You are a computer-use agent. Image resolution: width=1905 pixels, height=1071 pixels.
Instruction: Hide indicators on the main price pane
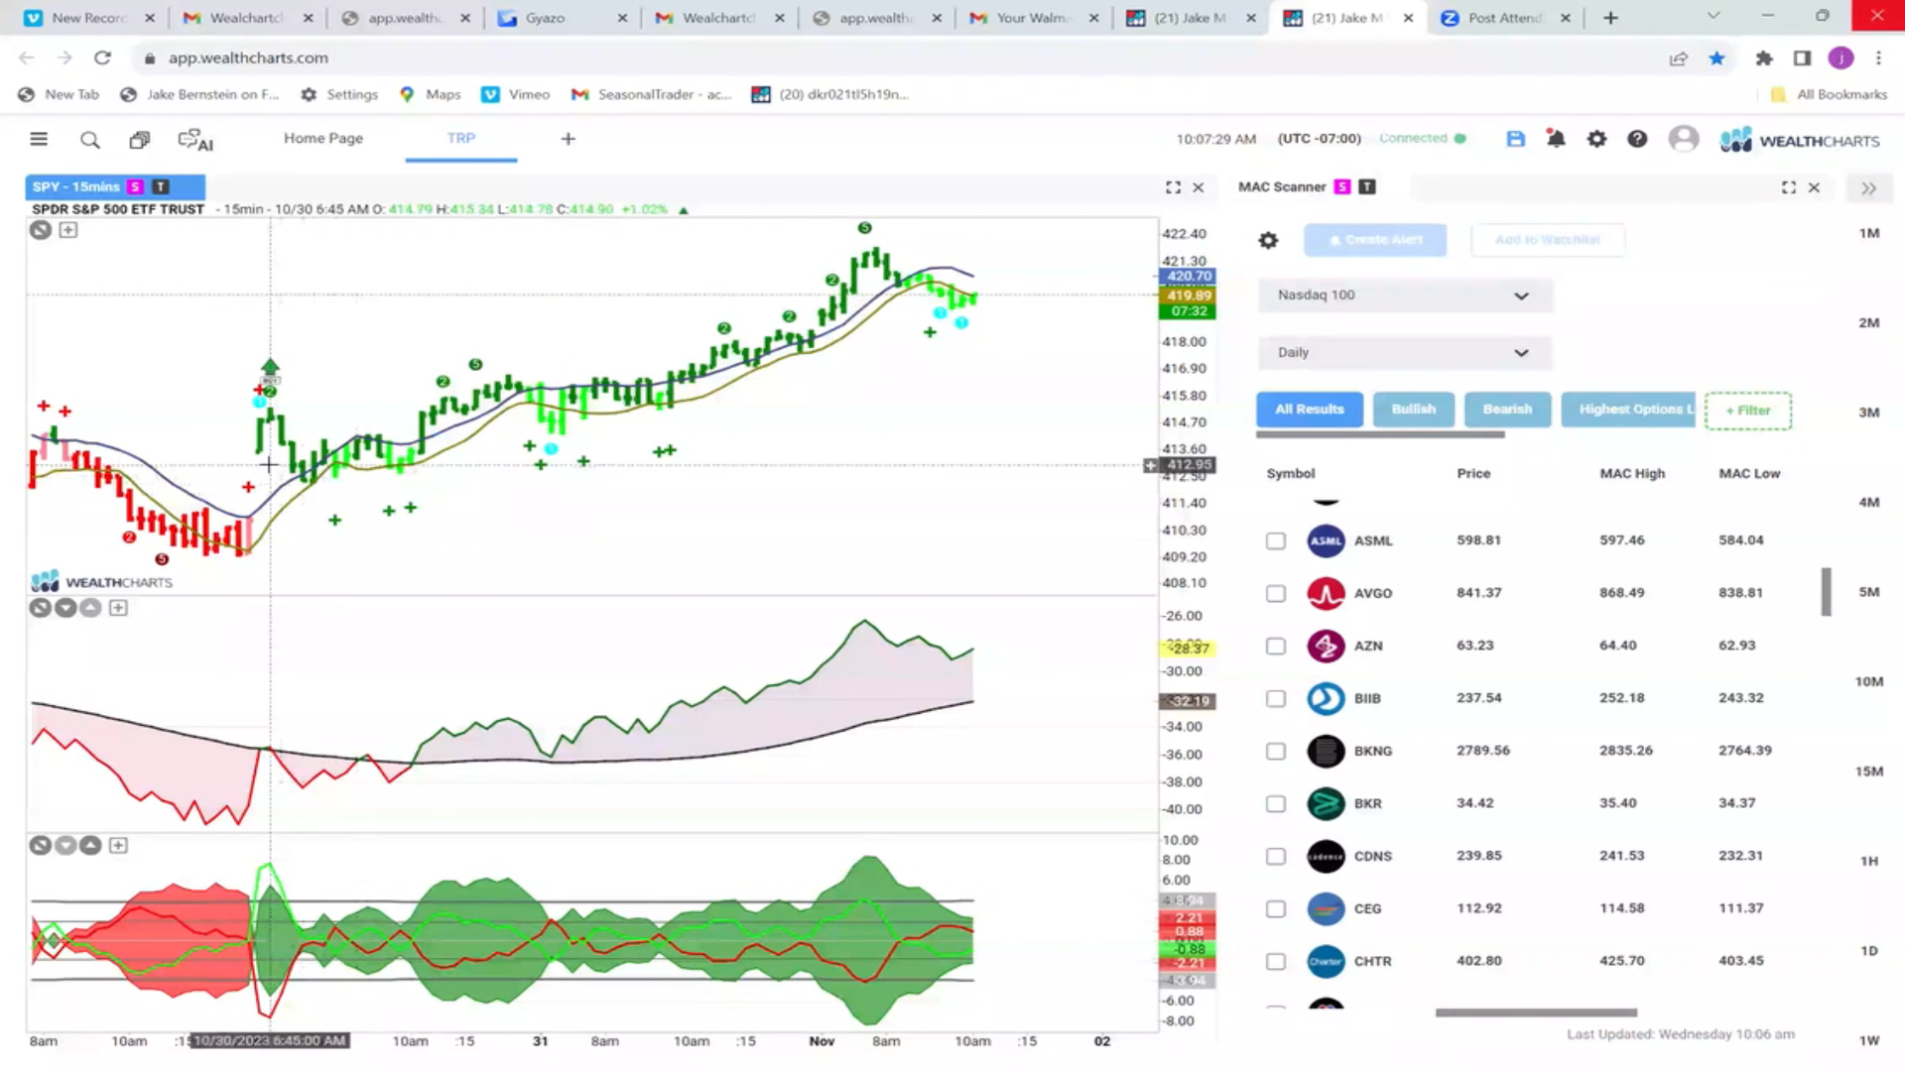(x=40, y=230)
